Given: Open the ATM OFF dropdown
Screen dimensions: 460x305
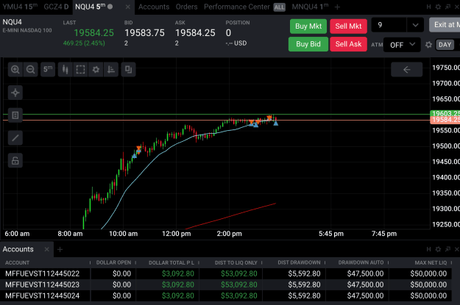Looking at the screenshot, I should coord(402,45).
